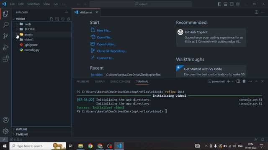Open Explorer views and more actions menu
Screen dimensions: 268x150
(66, 12)
